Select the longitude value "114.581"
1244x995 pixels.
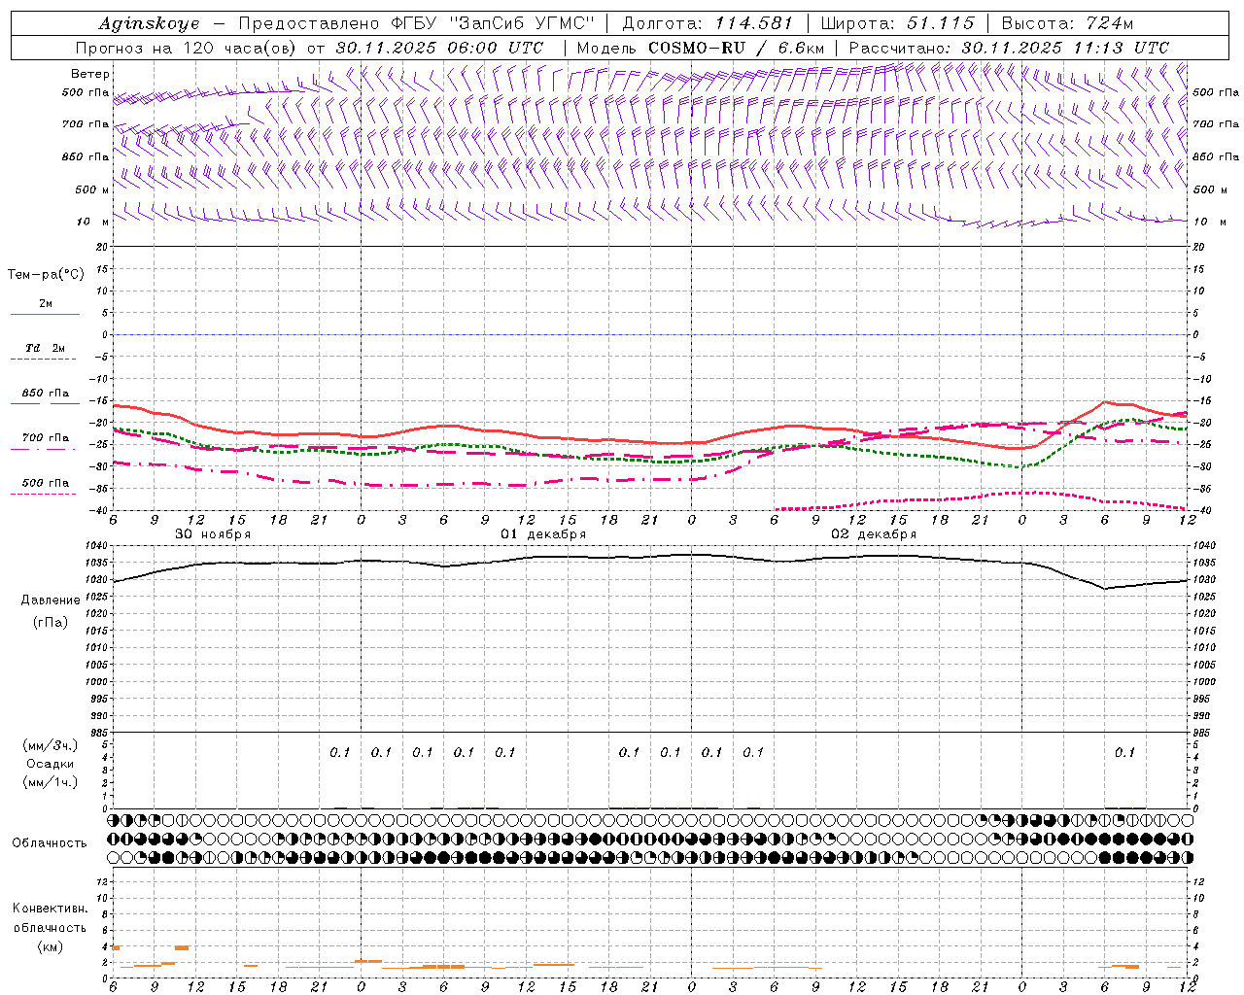point(754,23)
